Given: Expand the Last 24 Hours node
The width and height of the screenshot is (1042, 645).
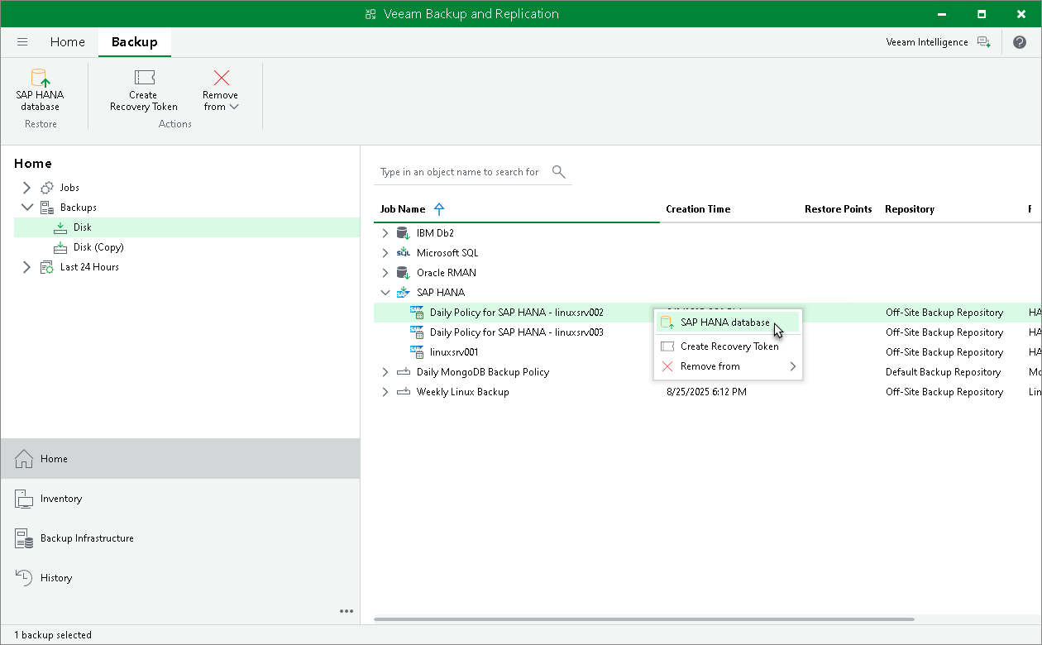Looking at the screenshot, I should [26, 267].
